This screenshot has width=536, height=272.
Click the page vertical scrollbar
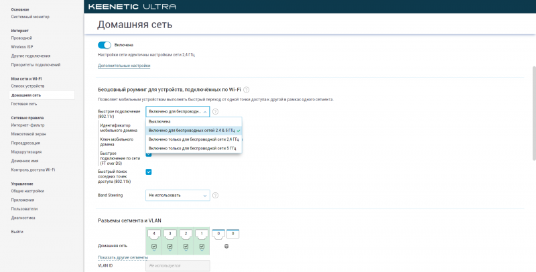(x=534, y=113)
